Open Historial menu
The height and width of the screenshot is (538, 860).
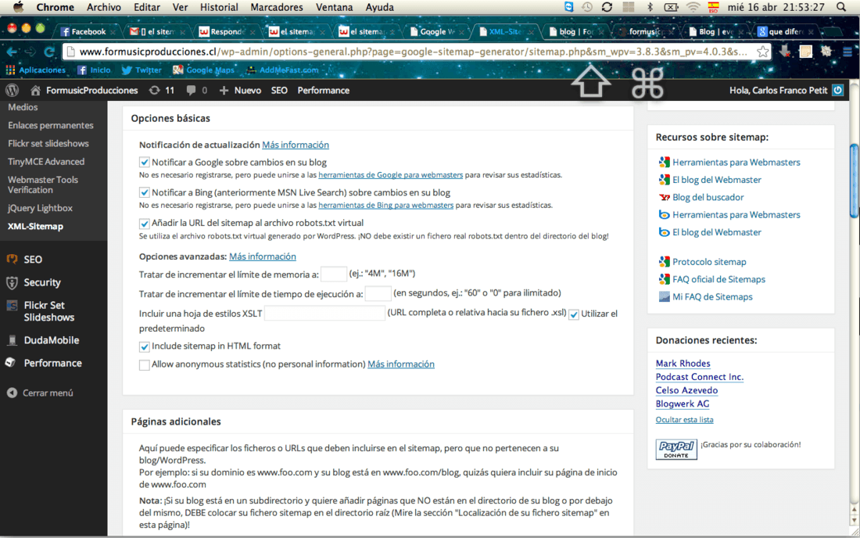click(219, 7)
